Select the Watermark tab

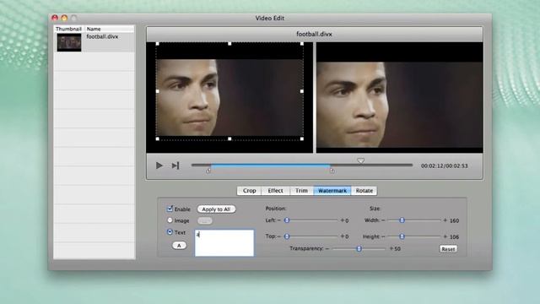pos(332,191)
